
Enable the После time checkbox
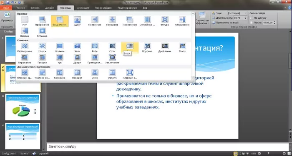click(252, 23)
